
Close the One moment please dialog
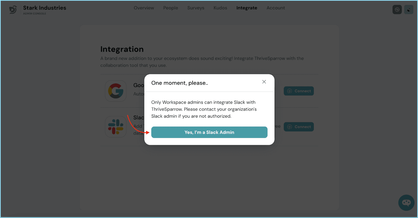264,82
